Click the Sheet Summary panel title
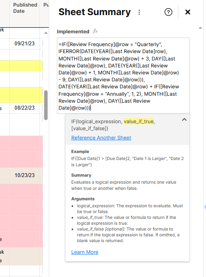This screenshot has height=277, width=206. (x=94, y=12)
